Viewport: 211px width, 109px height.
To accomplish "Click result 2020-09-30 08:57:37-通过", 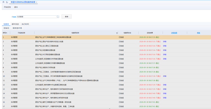I will [149, 63].
